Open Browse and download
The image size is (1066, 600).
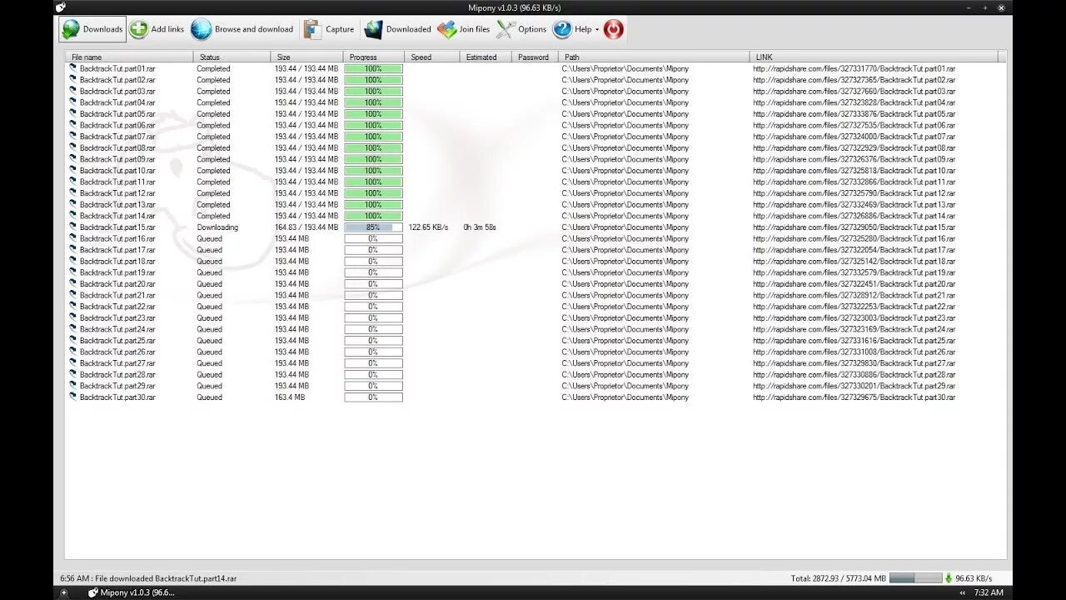(x=242, y=29)
